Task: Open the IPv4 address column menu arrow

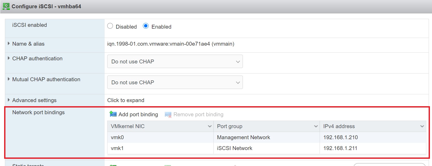Action: click(x=422, y=126)
